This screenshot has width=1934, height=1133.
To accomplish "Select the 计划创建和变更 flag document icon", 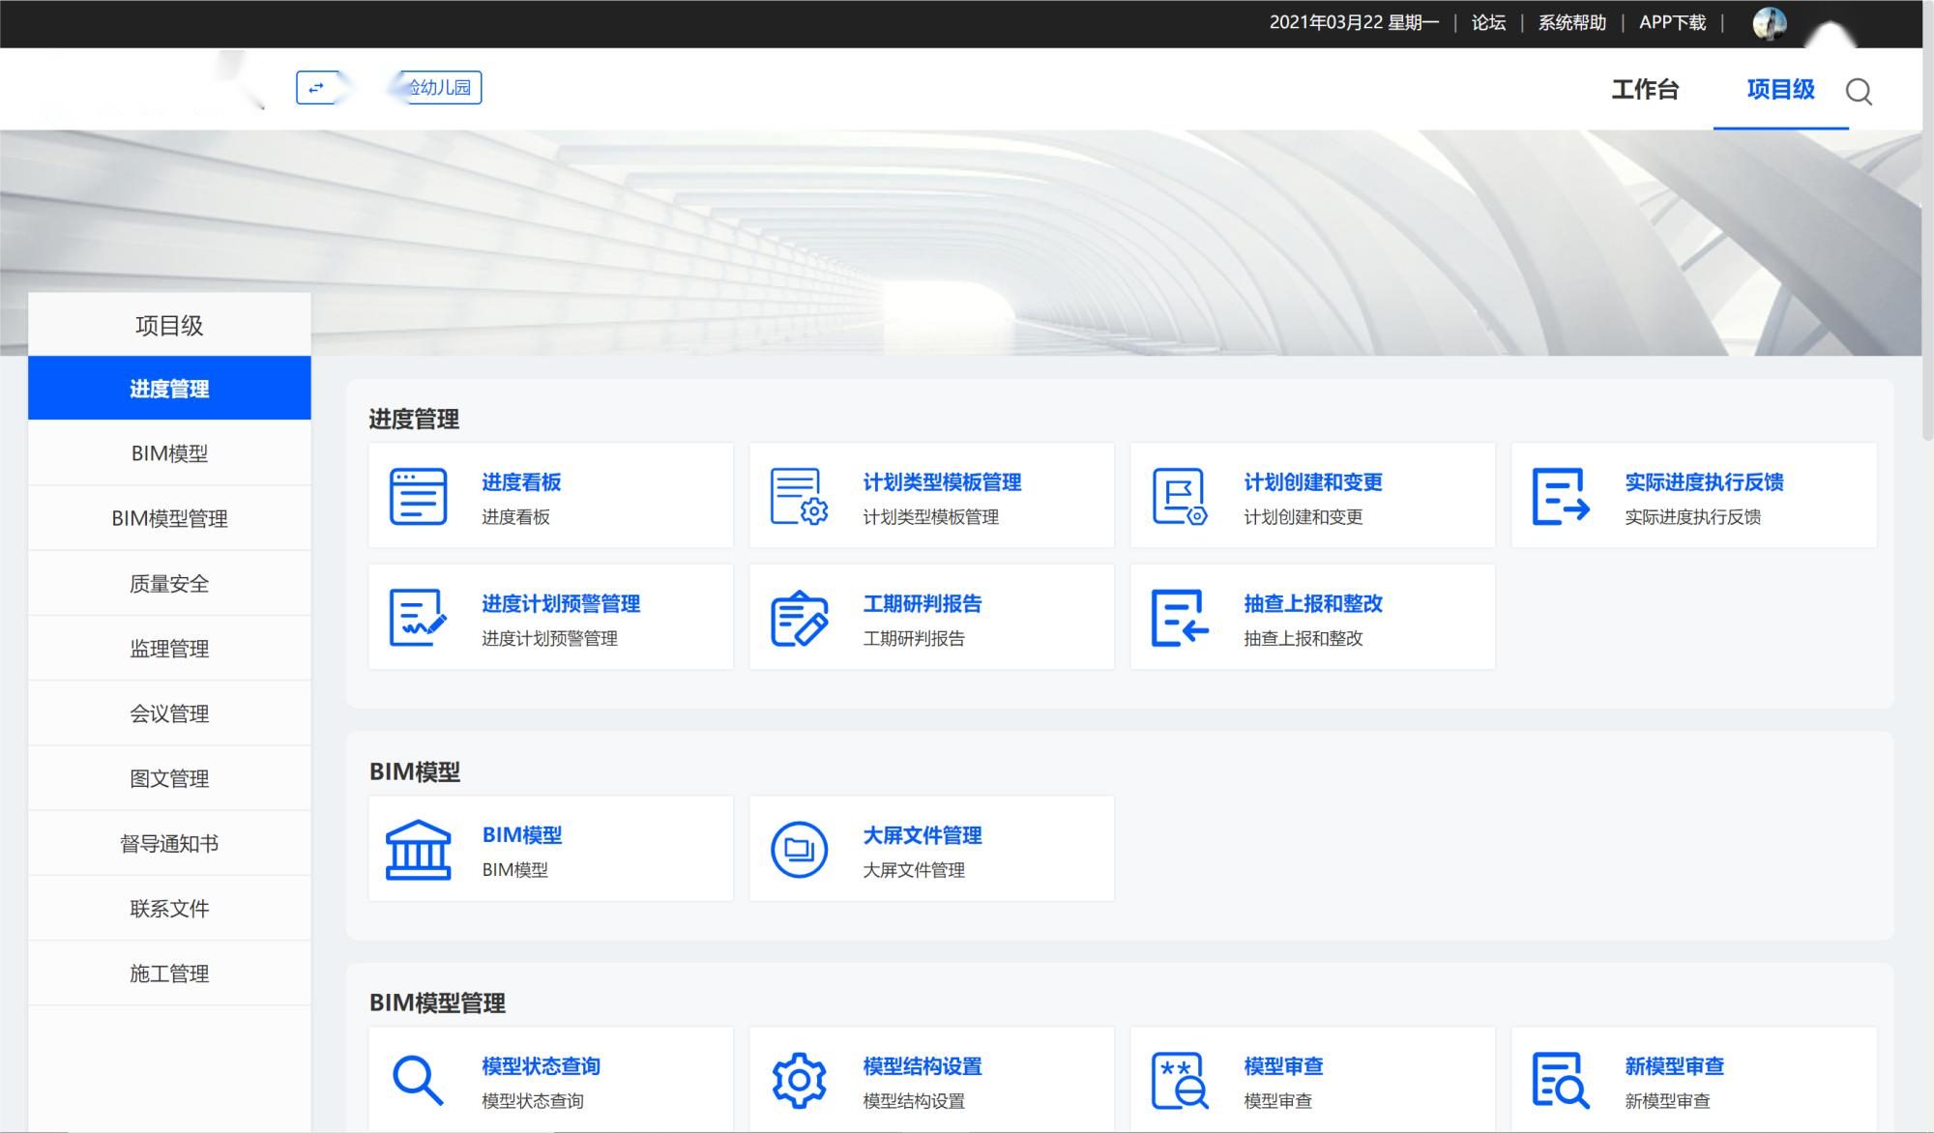I will point(1181,495).
